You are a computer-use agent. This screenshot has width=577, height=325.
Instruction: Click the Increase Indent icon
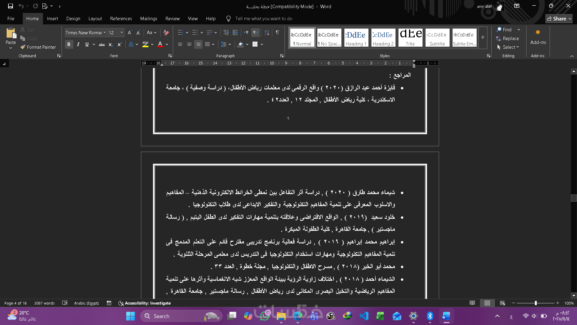(235, 32)
